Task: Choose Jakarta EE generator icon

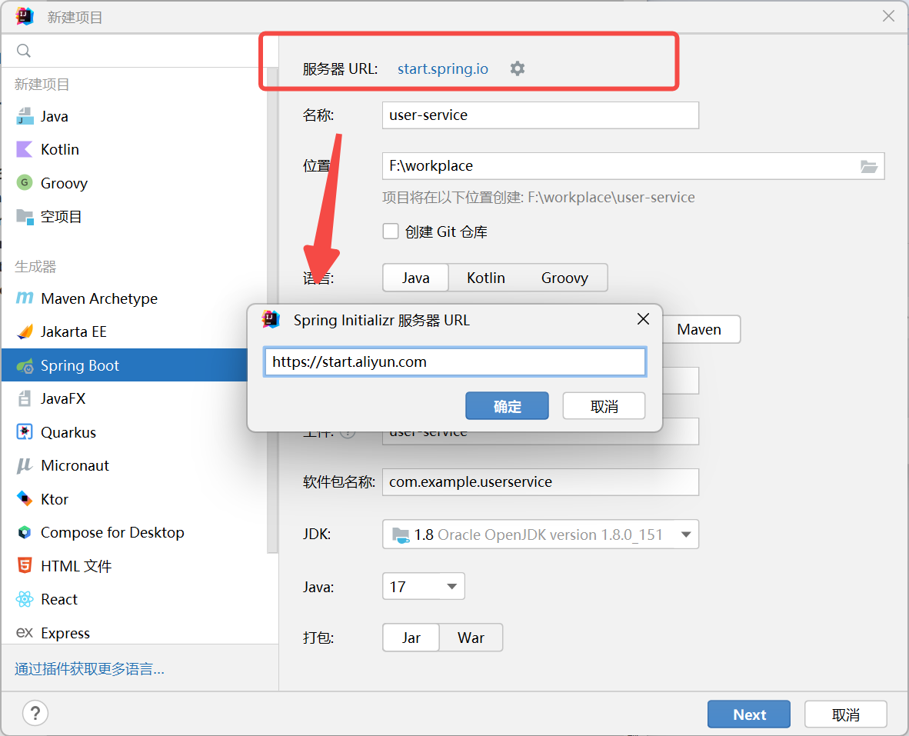Action: [x=25, y=331]
